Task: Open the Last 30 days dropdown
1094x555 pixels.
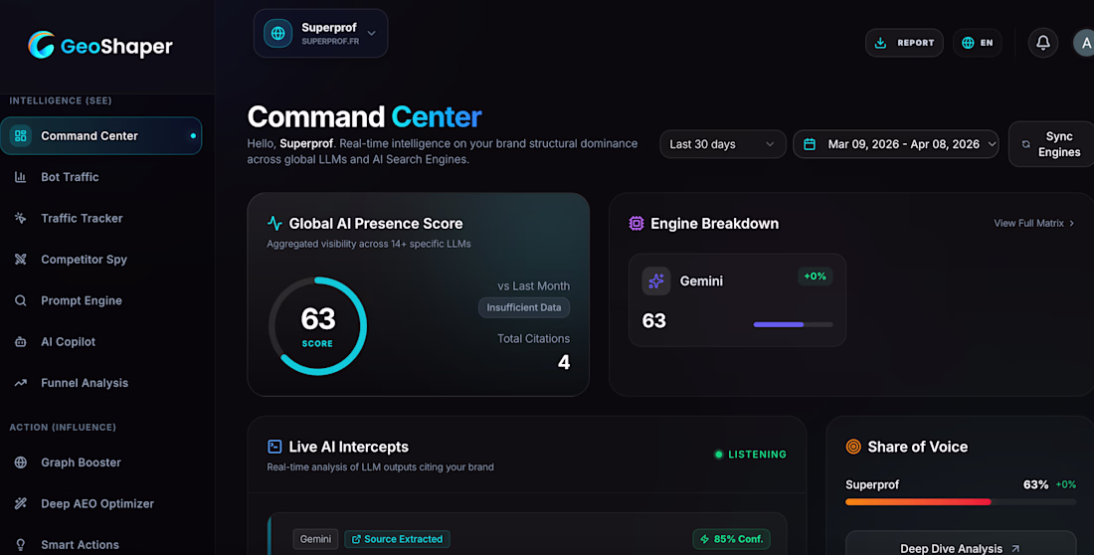Action: click(x=721, y=144)
